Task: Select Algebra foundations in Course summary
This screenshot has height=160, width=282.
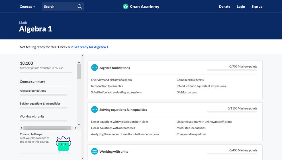Action: (x=33, y=91)
